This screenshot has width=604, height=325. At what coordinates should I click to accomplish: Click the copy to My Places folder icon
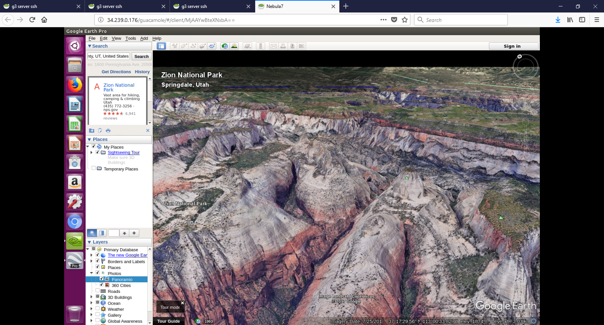(92, 130)
